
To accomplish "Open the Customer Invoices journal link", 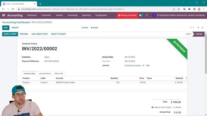I will [x=133, y=65].
